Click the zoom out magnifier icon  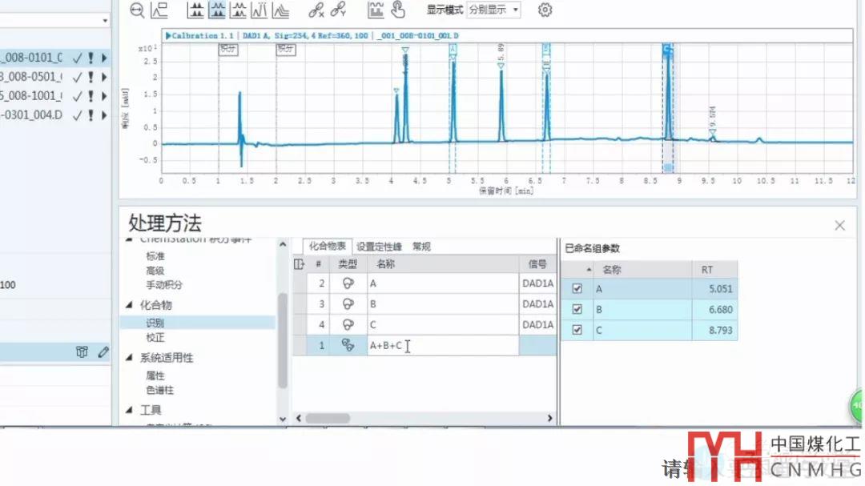pos(138,10)
